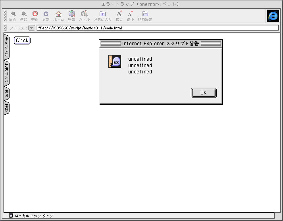Open Preferences (初期設定) toolbar icon
Screen dimensions: 283x221
[x=145, y=16]
